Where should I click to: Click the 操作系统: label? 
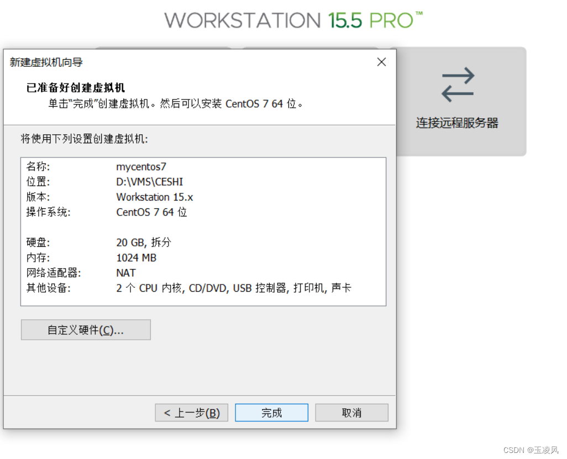pos(49,212)
